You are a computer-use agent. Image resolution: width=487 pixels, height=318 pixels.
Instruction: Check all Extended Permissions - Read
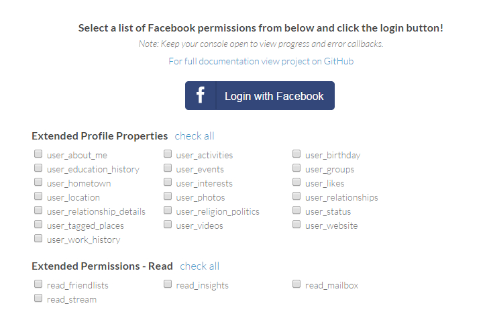coord(200,266)
